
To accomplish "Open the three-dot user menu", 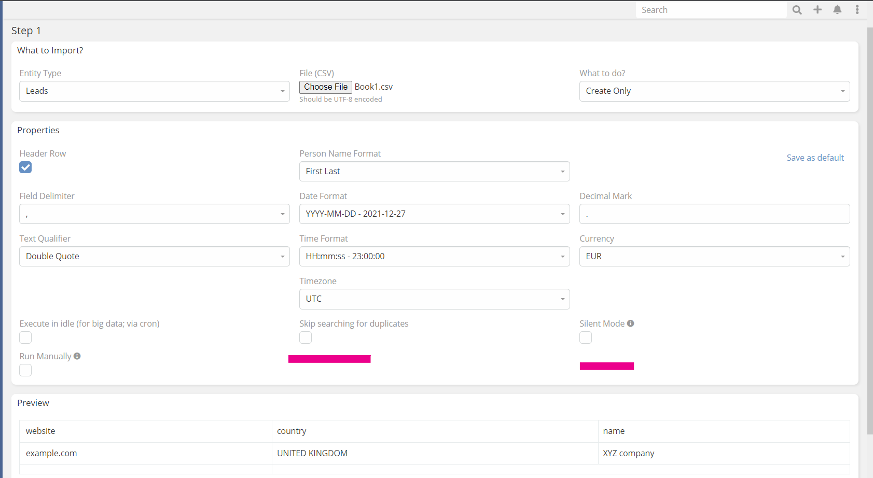I will coord(857,9).
